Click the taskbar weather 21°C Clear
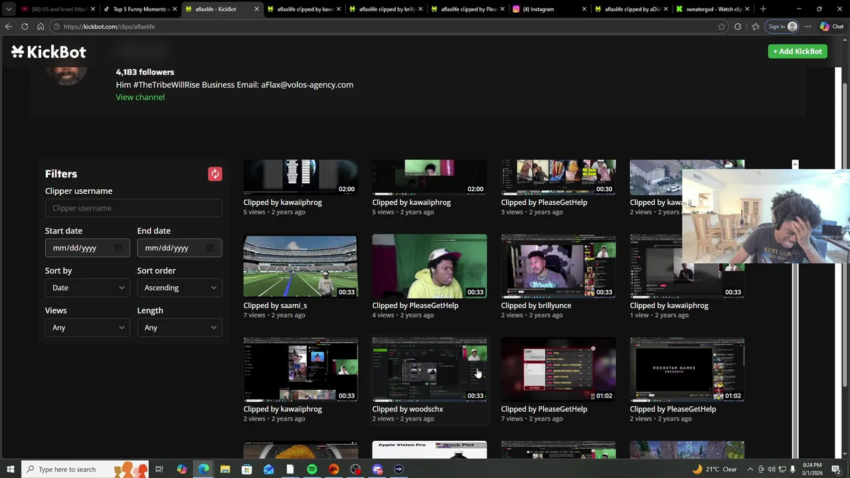Viewport: 850px width, 478px height. [715, 469]
